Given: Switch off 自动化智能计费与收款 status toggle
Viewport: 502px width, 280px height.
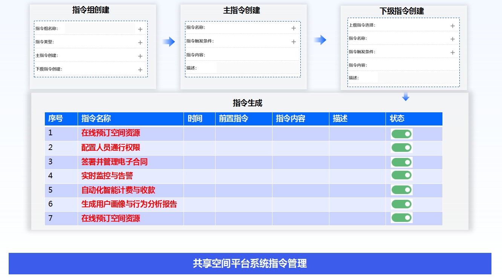Looking at the screenshot, I should coord(401,190).
